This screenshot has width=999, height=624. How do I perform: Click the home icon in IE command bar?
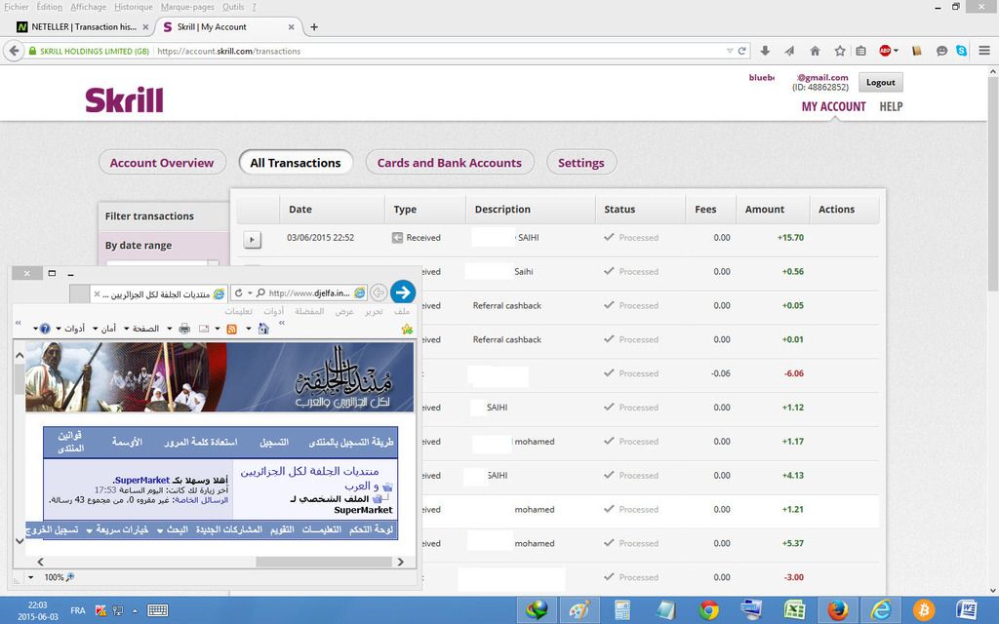(263, 329)
